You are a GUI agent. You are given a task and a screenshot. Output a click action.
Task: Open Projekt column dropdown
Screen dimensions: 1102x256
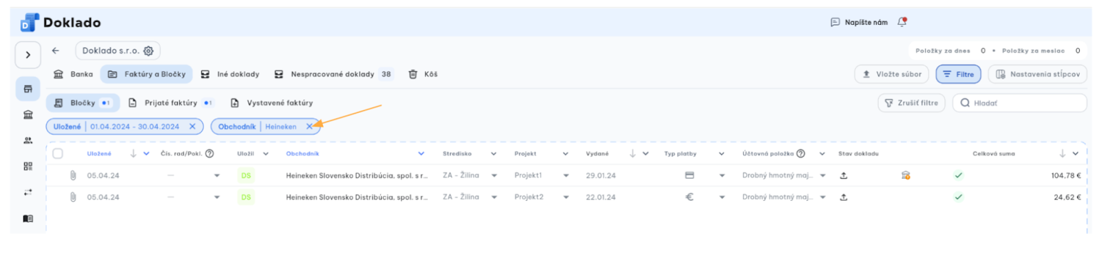coord(565,153)
